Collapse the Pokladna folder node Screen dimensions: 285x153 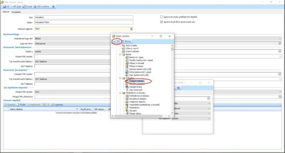tap(120, 78)
